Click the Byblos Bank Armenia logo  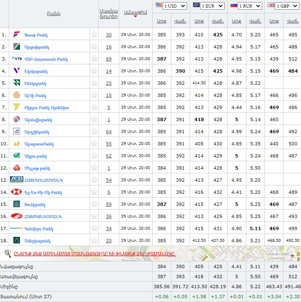coord(17,107)
